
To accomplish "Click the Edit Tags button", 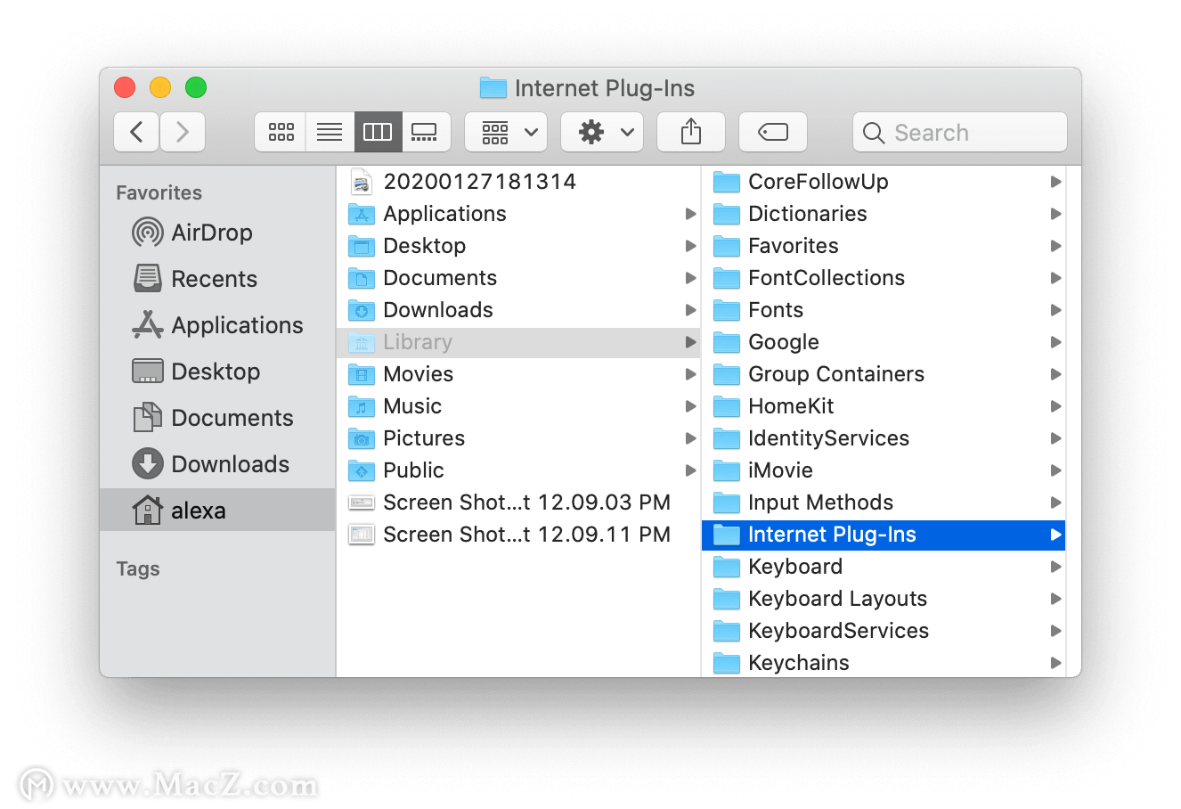I will coord(773,133).
